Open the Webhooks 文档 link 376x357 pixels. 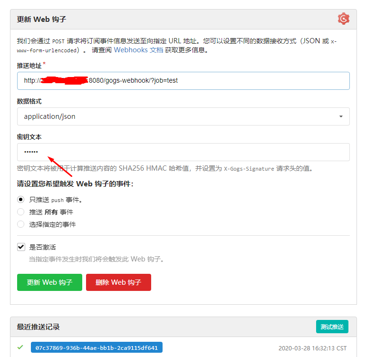click(138, 50)
